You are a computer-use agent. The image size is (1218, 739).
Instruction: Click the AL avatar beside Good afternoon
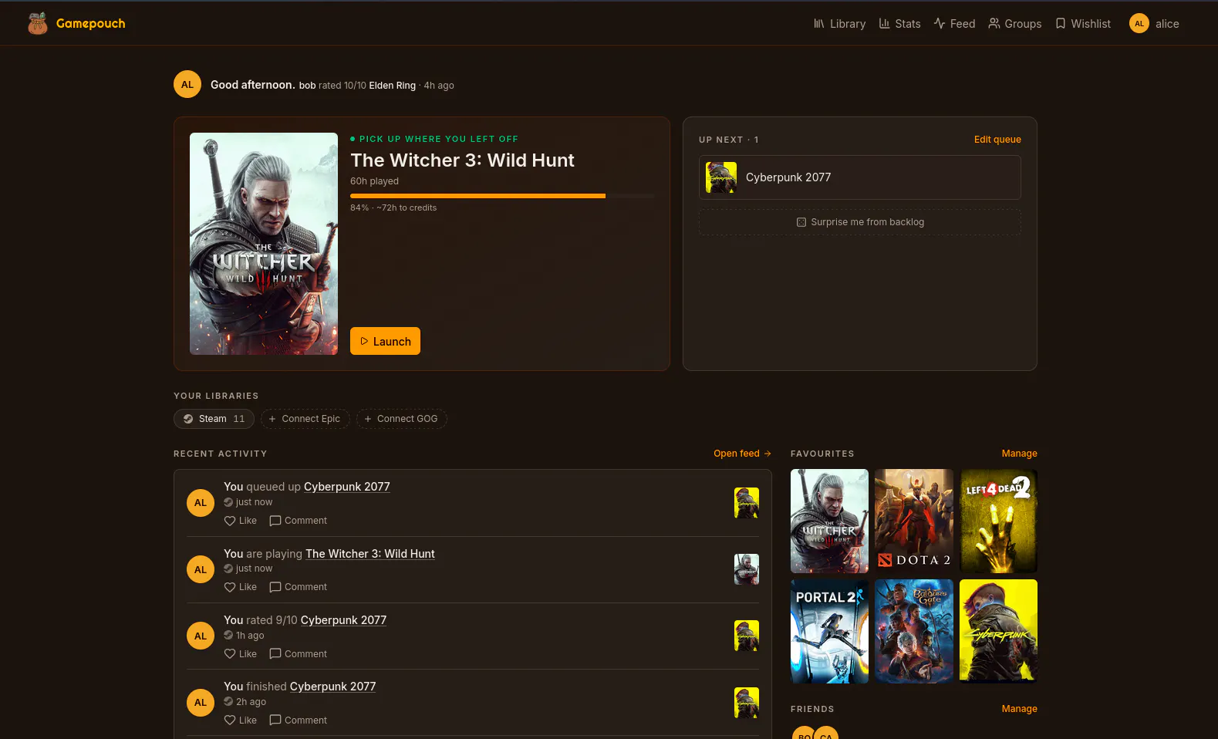pos(187,85)
